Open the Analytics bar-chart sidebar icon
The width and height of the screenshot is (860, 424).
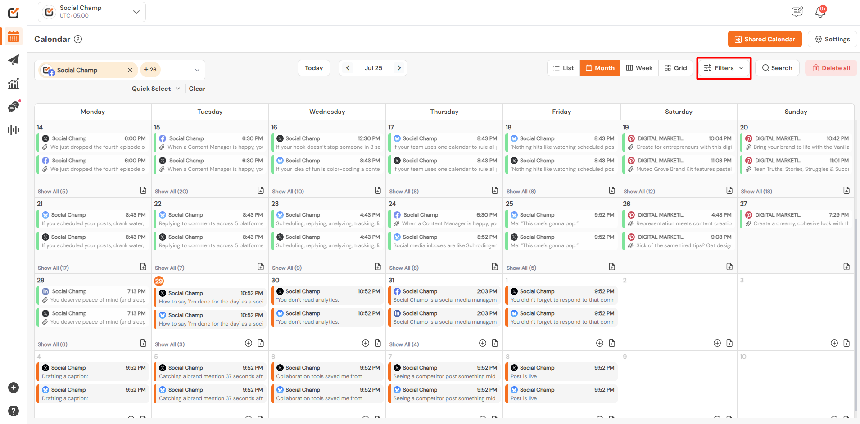[14, 83]
